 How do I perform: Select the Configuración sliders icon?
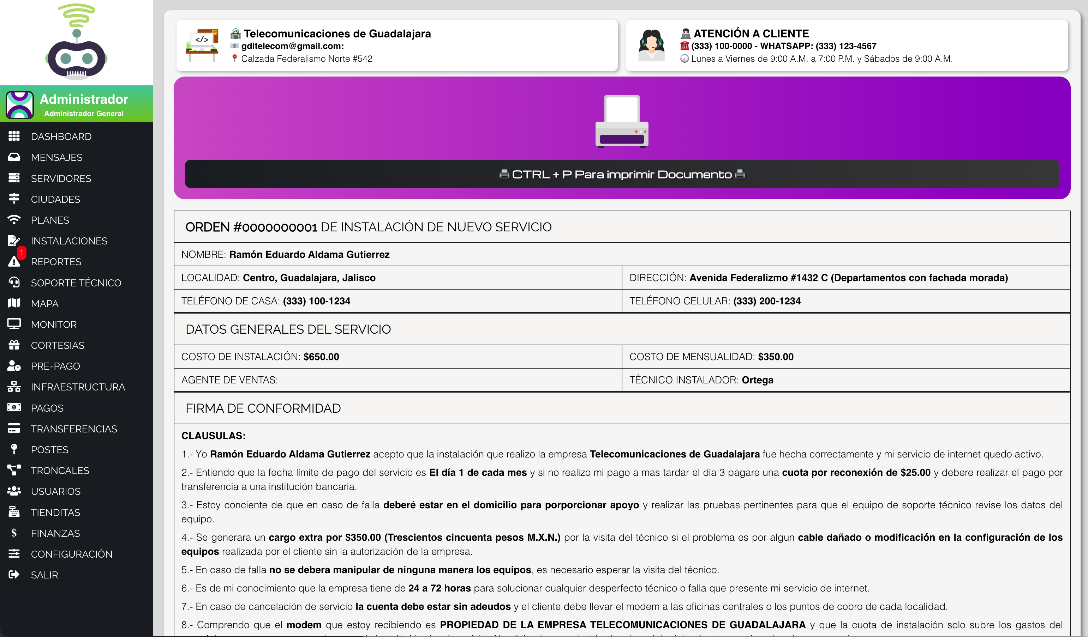pos(14,553)
